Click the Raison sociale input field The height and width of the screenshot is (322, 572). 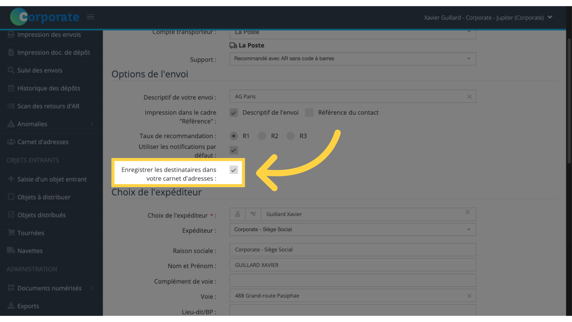point(353,250)
